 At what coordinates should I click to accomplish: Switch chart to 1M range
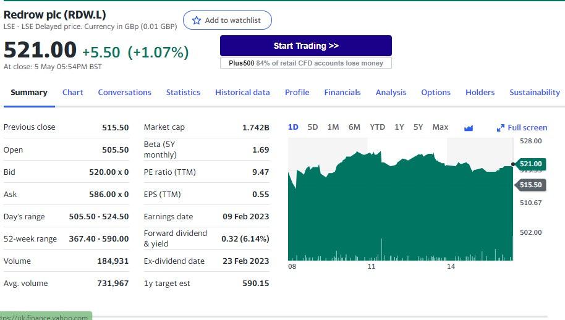click(x=333, y=127)
